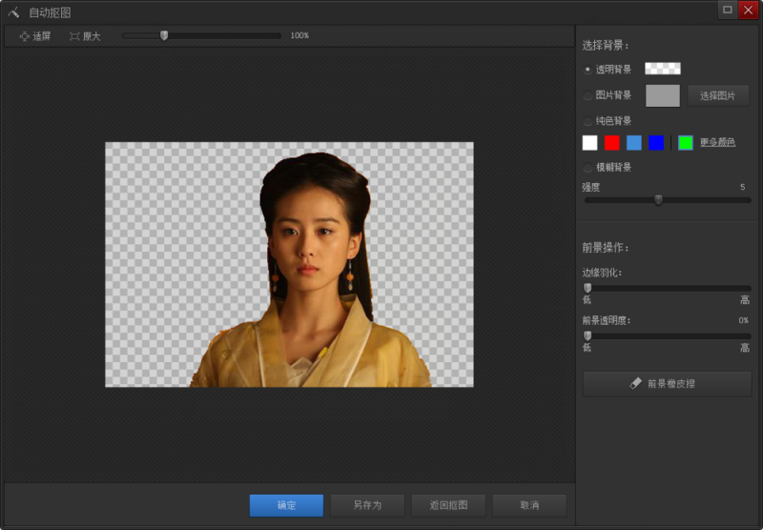763x530 pixels.
Task: Click the cutout portrait preview image
Action: (x=290, y=264)
